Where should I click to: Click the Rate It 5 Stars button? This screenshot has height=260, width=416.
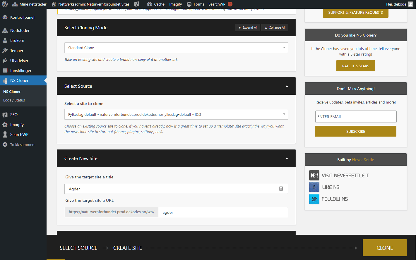[x=355, y=66]
